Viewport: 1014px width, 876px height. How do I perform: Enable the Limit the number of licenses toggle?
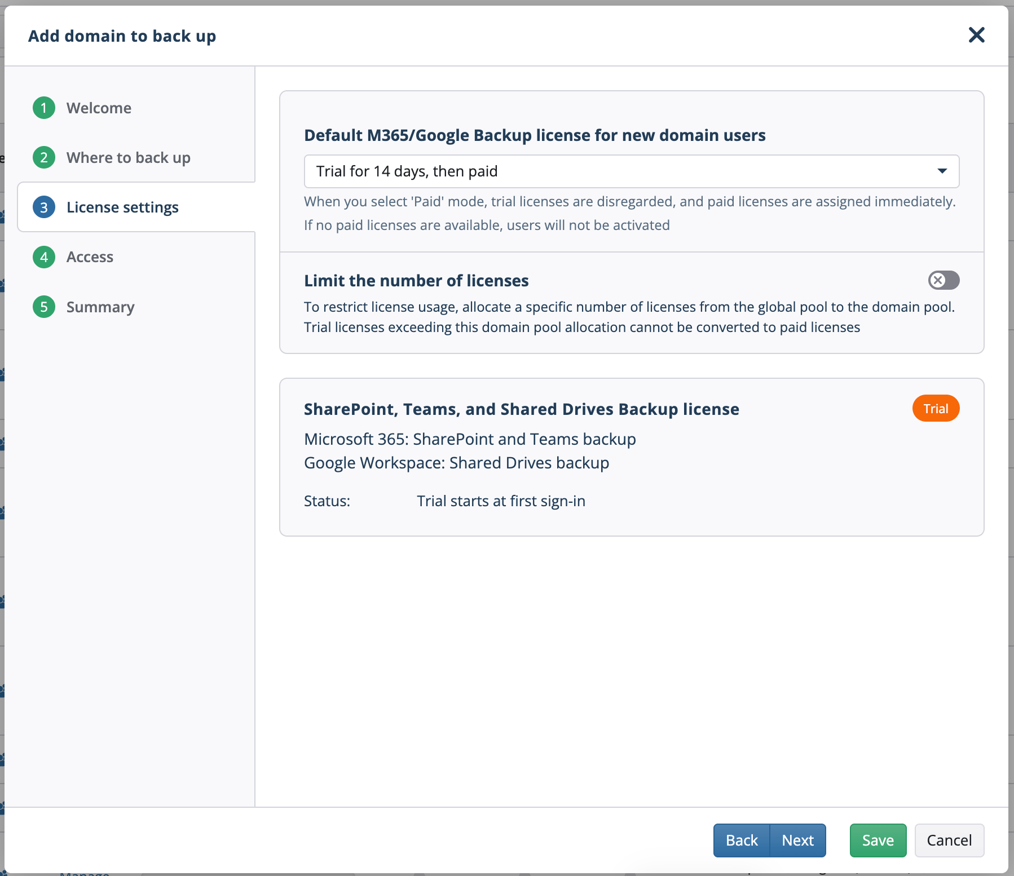click(944, 280)
